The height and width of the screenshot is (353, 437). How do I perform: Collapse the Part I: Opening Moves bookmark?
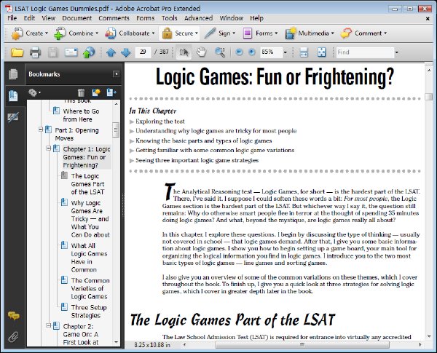click(x=41, y=130)
